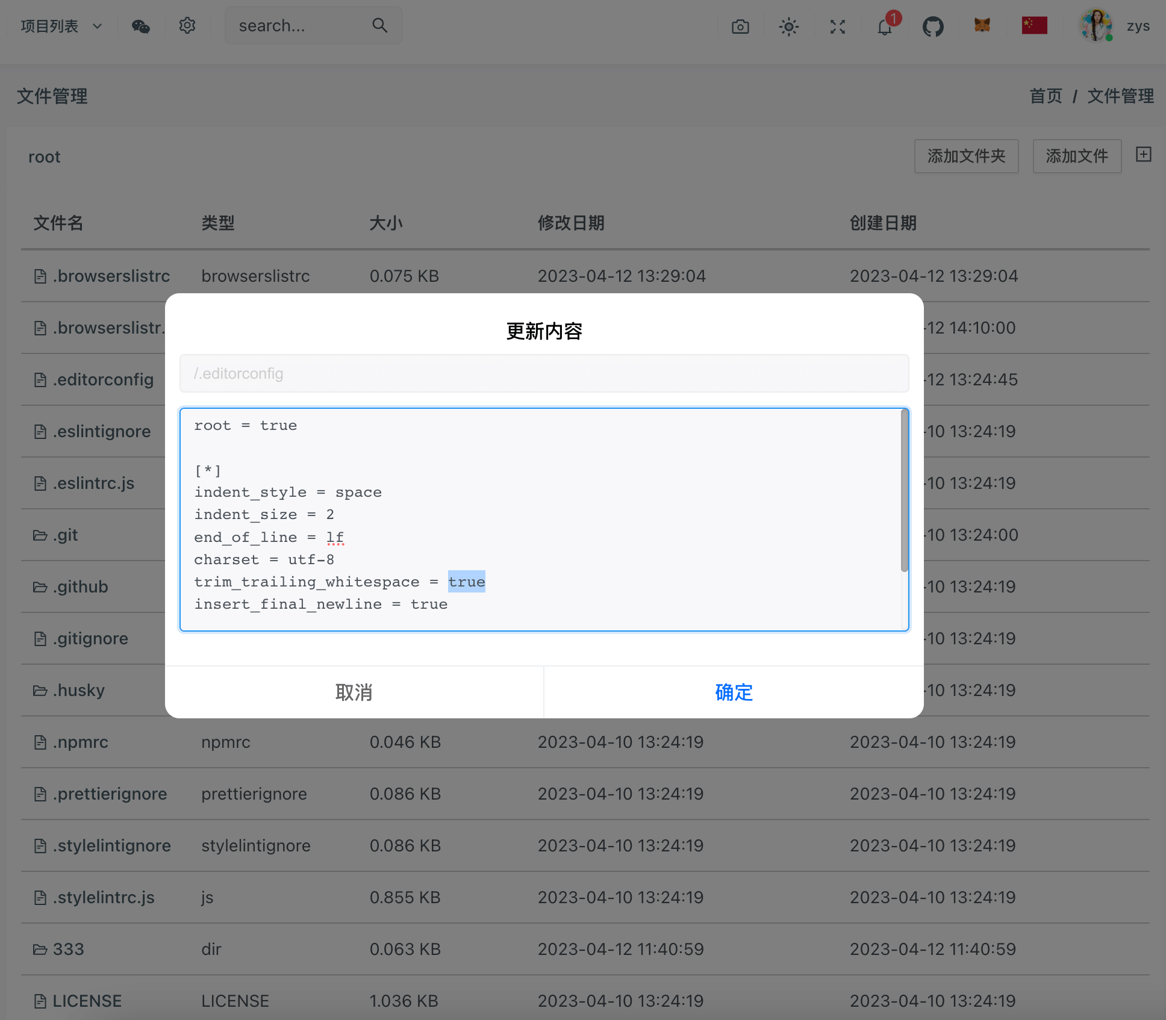The image size is (1166, 1020).
Task: Click the editor textarea scrollbar
Action: (x=904, y=491)
